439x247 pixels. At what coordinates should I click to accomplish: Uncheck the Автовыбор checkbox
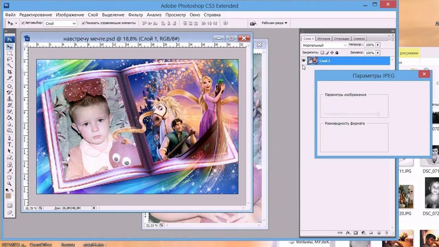coord(23,23)
